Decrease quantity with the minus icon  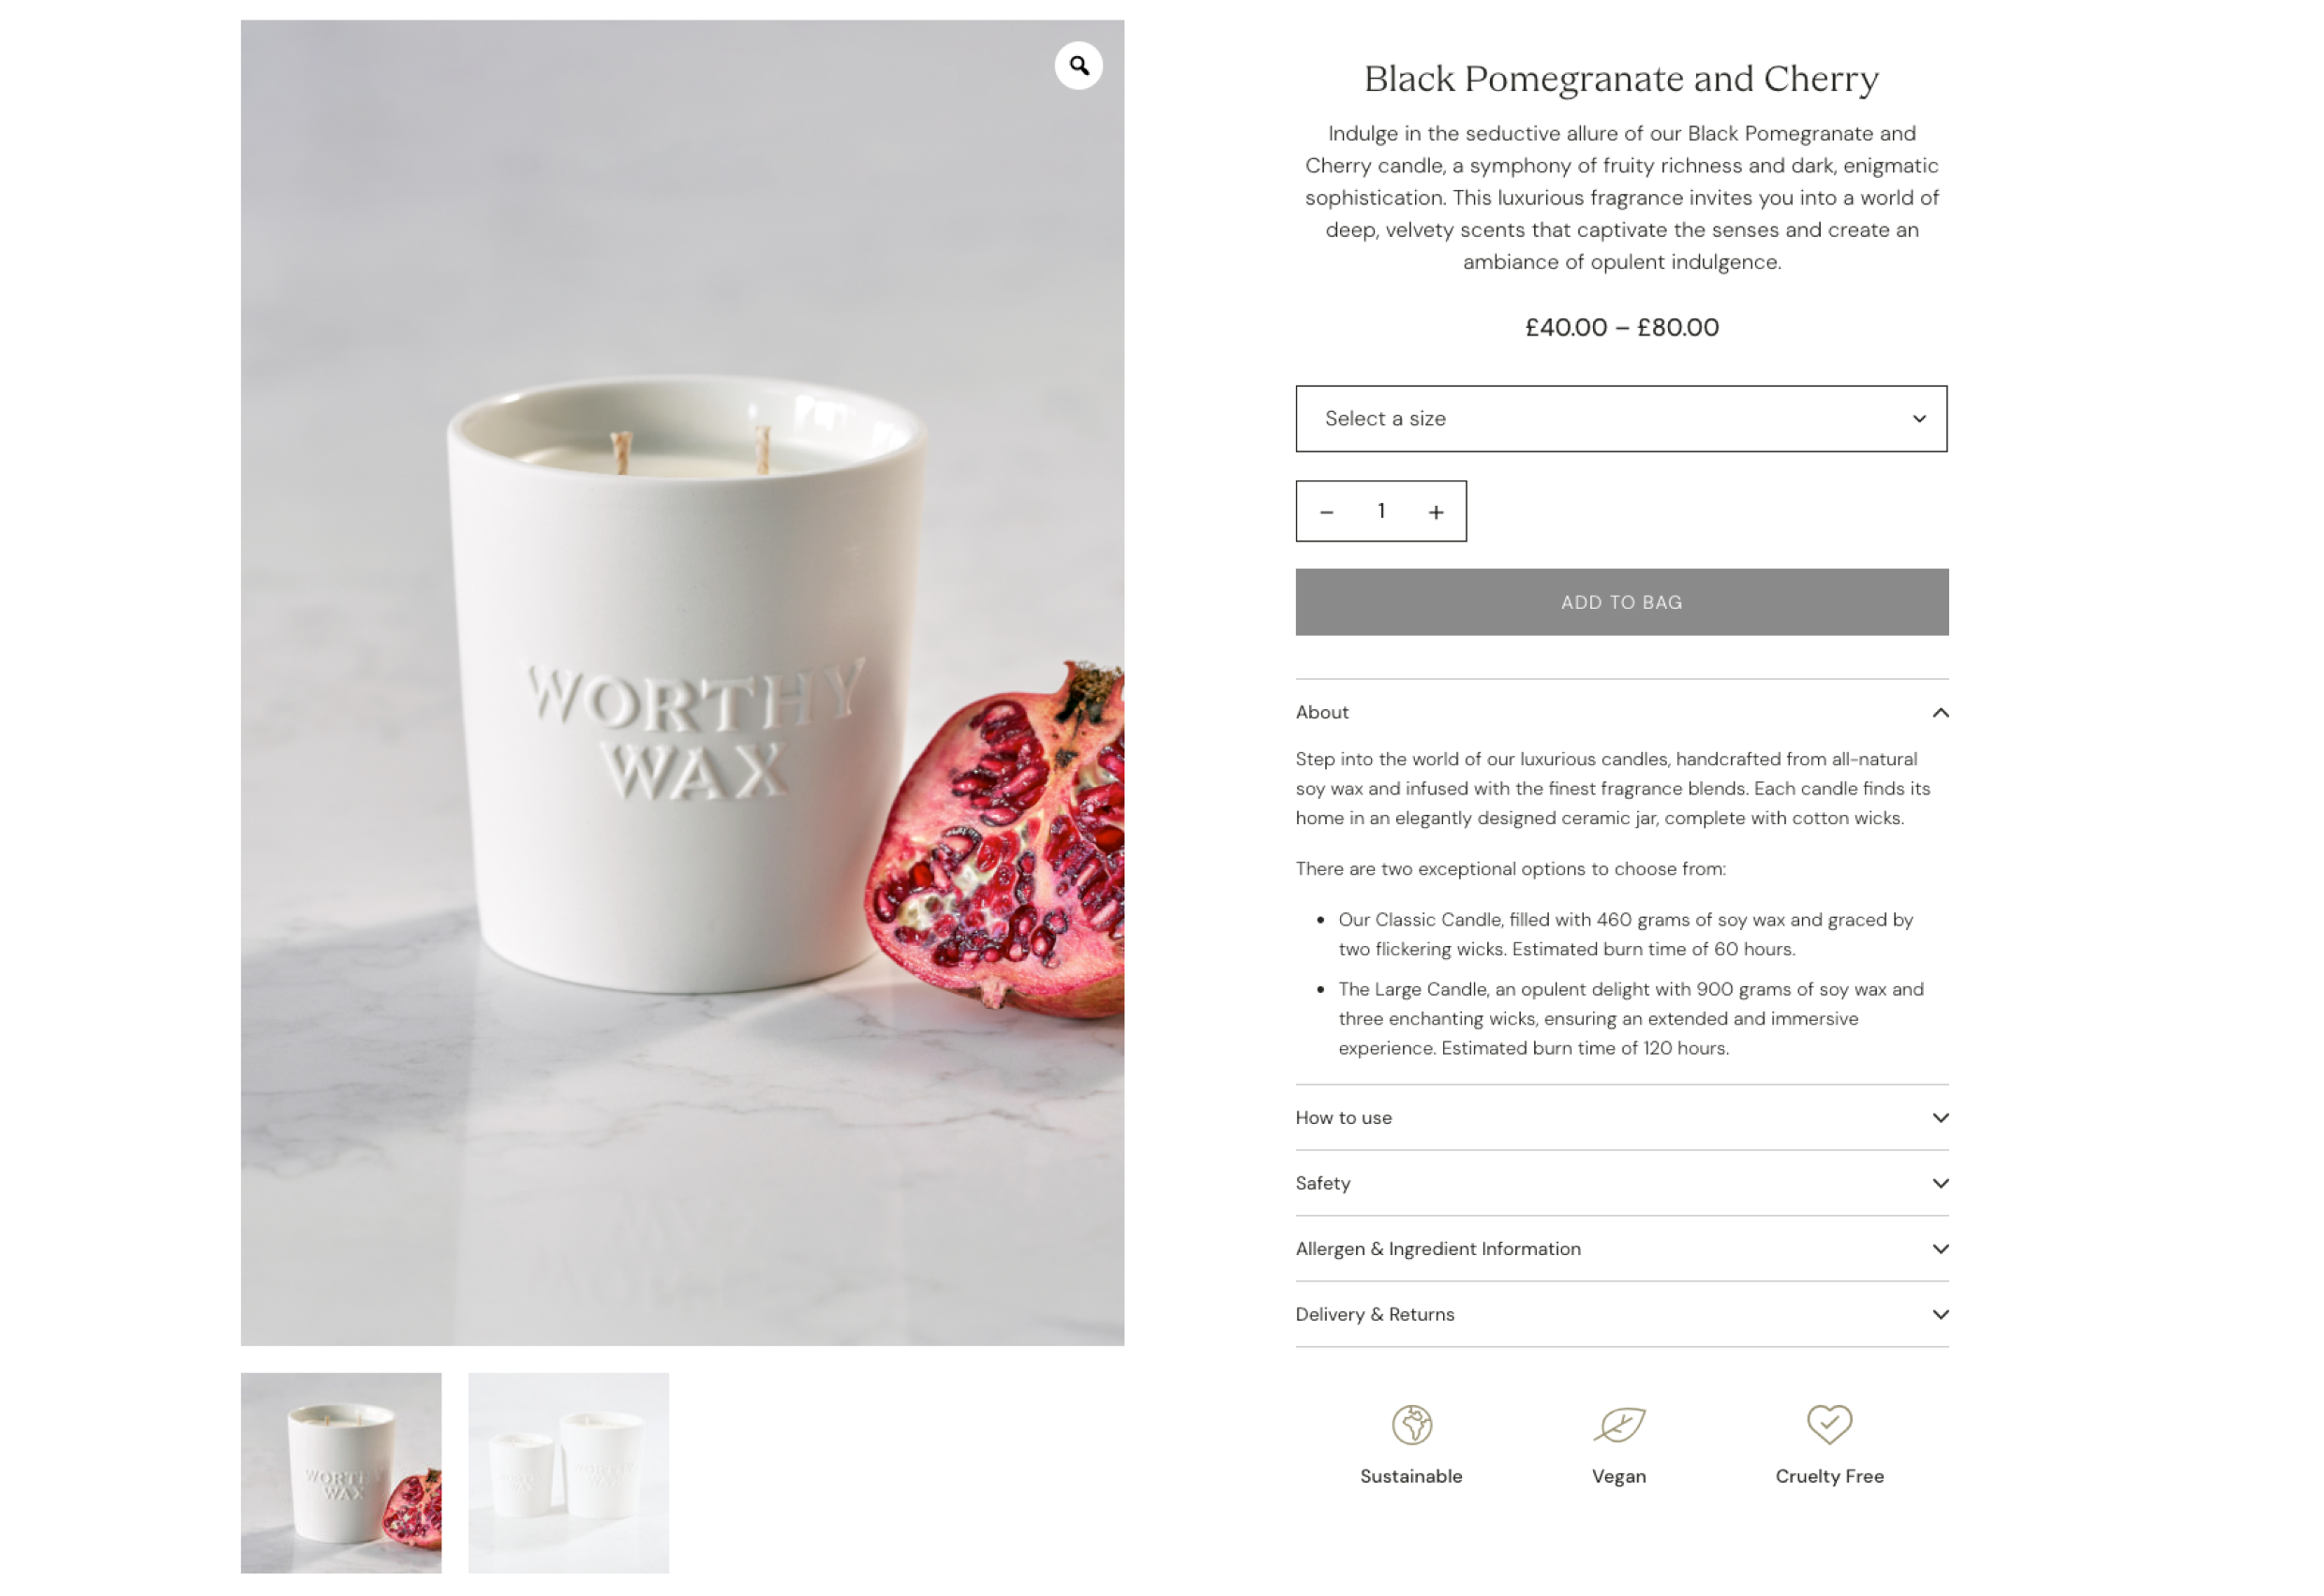click(x=1327, y=512)
